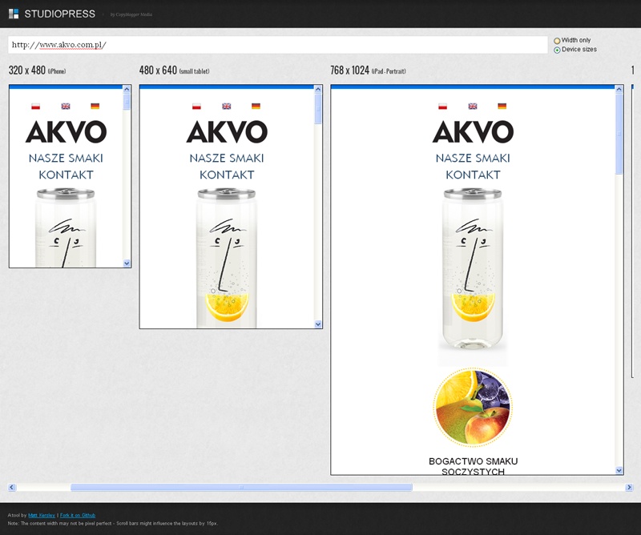Select the 'Device sizes' radio option
641x535 pixels.
click(557, 50)
